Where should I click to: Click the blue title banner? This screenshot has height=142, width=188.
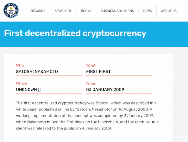click(94, 34)
